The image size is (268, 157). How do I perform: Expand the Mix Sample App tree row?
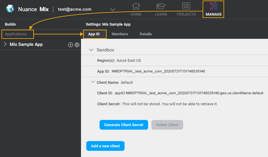(5, 44)
